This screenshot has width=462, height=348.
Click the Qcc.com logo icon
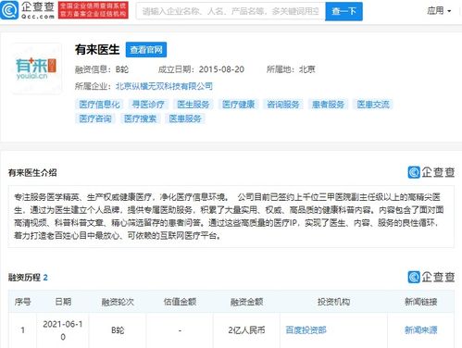[x=9, y=10]
